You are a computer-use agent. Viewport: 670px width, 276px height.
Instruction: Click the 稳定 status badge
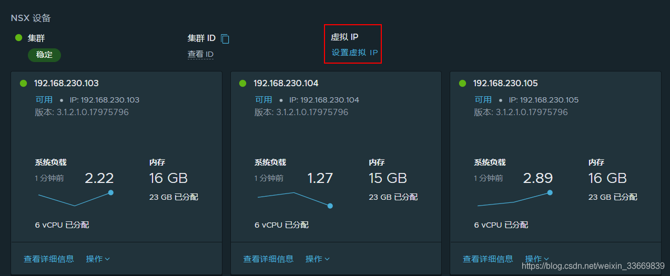44,55
